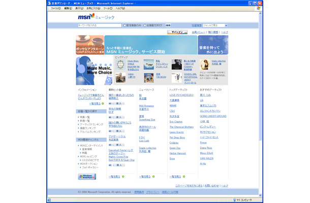Click the msn butterfly logo
This screenshot has height=203, width=310.
[86, 16]
